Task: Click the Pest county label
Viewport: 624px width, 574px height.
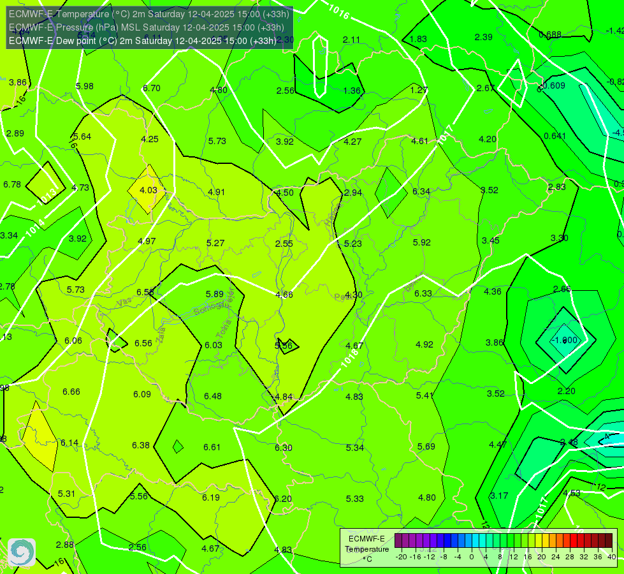Action: point(343,297)
